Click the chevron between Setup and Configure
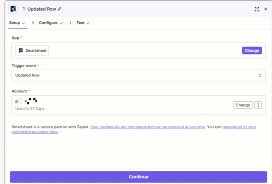Screen dimensions: 272x184 pos(33,23)
